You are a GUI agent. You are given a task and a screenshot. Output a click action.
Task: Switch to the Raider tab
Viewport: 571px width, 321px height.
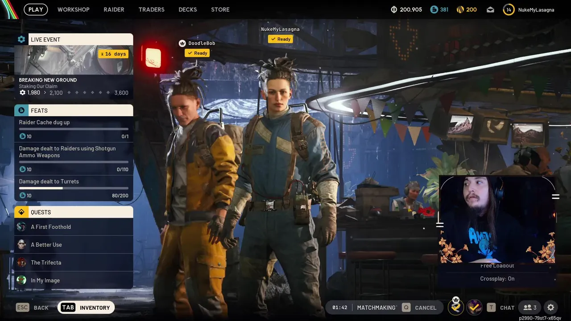tap(114, 9)
